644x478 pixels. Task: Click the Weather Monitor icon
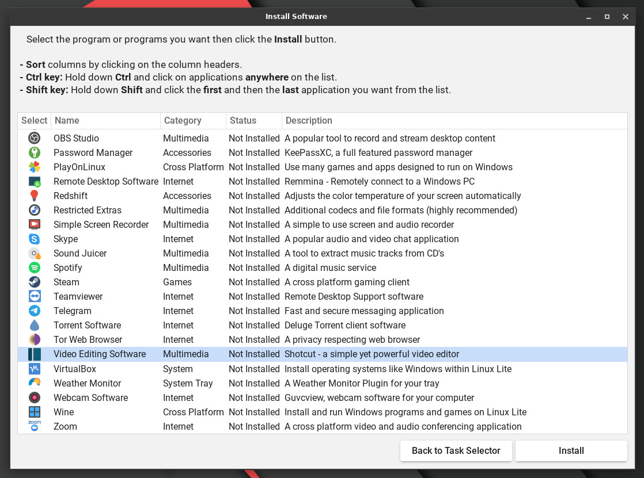click(x=35, y=383)
